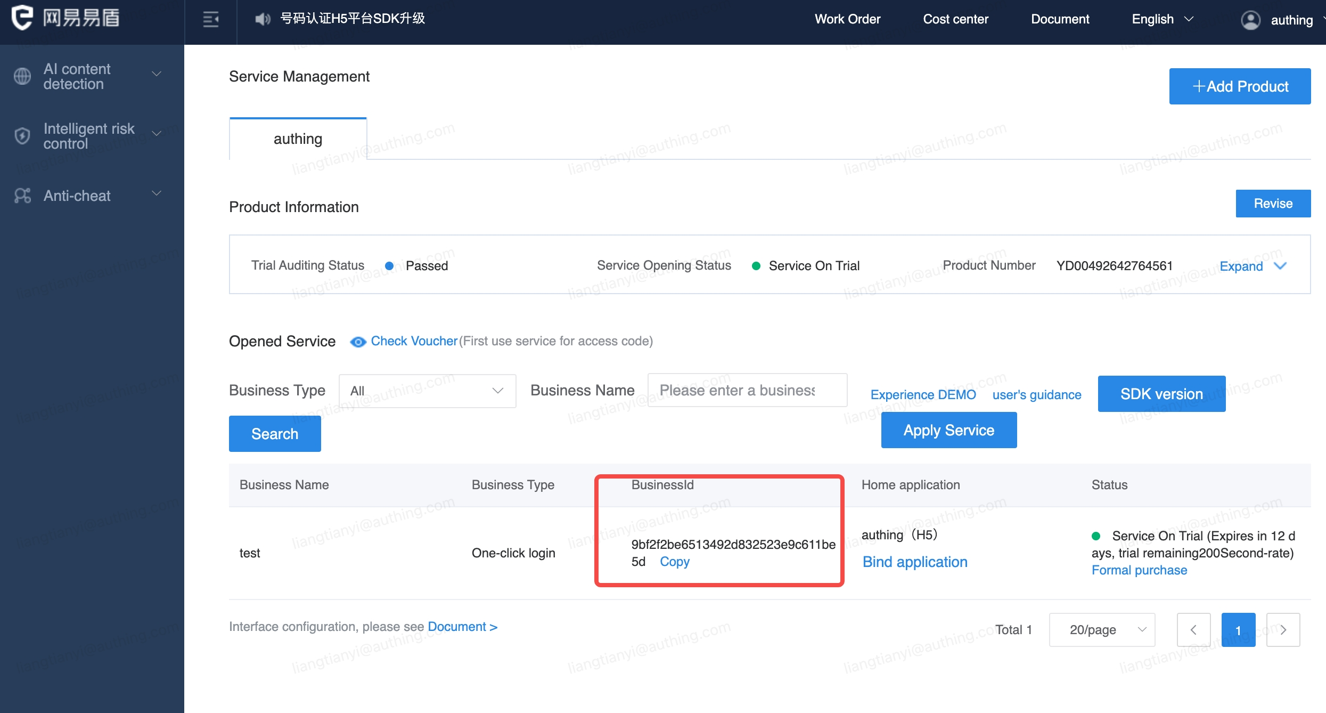Click the speaker announcement icon

262,19
